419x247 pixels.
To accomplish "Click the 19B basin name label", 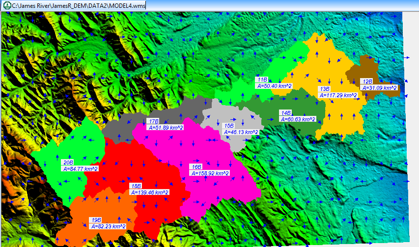I will 96,220.
